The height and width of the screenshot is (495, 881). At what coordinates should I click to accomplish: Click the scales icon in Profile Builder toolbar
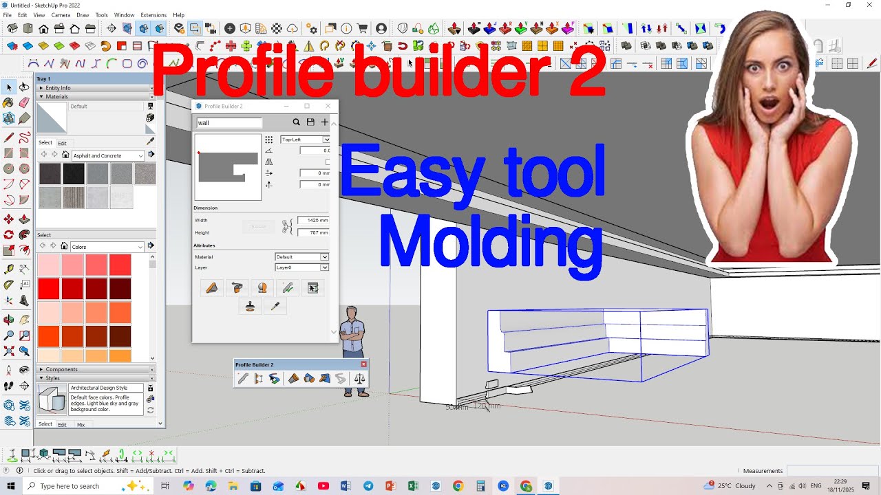(359, 378)
